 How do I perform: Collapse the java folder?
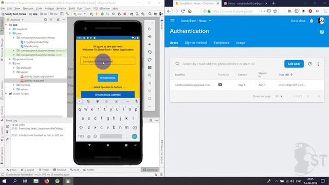10,33
